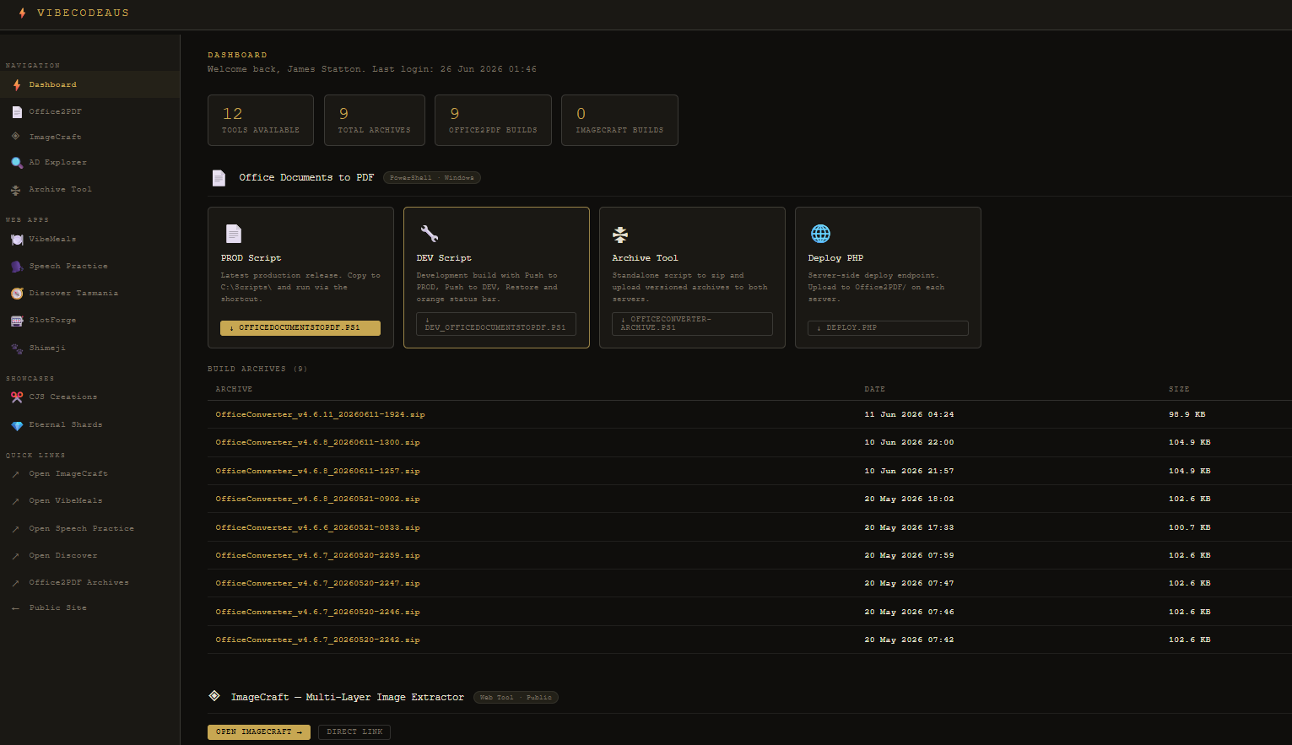Viewport: 1292px width, 745px height.
Task: Click the arrow icon beside Open Discover
Action: point(16,556)
